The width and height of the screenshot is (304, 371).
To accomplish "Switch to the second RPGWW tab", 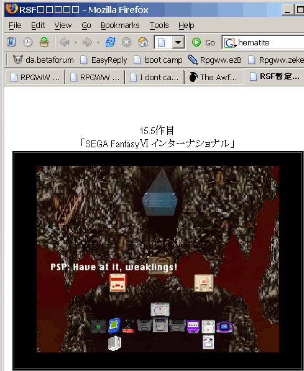I will pyautogui.click(x=95, y=77).
